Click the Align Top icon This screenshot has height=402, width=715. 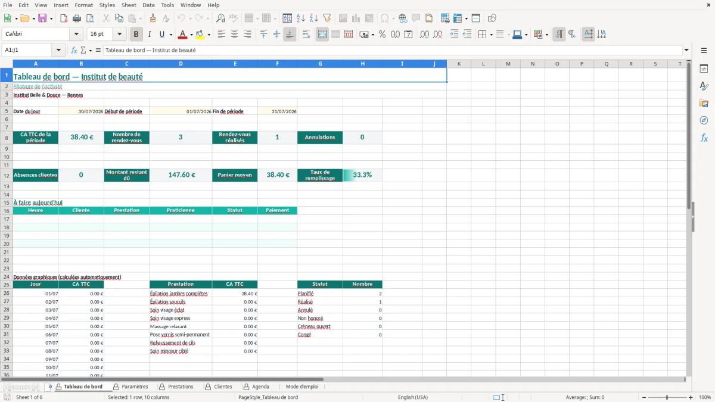coord(264,35)
